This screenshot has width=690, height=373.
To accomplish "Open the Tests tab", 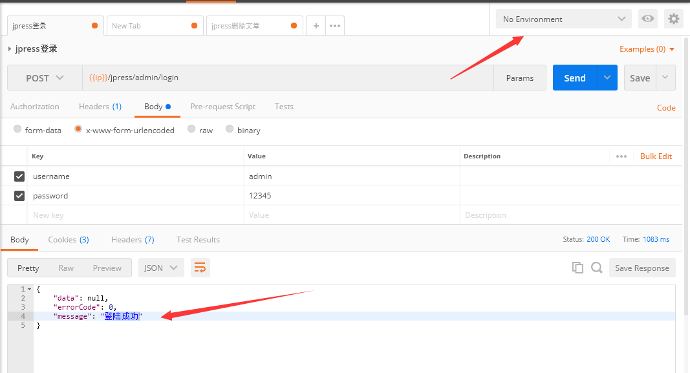I will coord(284,107).
